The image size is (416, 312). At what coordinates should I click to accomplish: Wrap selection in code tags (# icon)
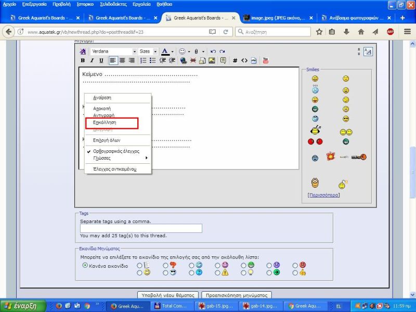click(x=235, y=60)
